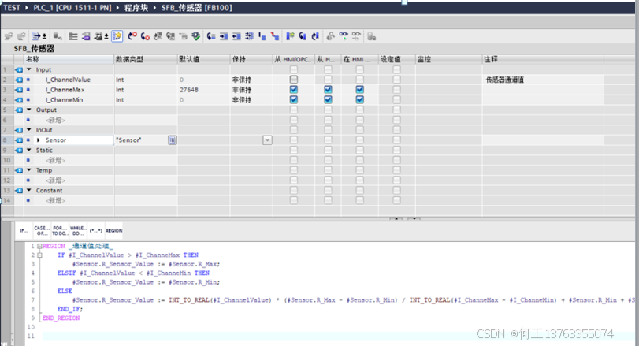The height and width of the screenshot is (346, 639).
Task: Collapse the Static section
Action: point(29,150)
